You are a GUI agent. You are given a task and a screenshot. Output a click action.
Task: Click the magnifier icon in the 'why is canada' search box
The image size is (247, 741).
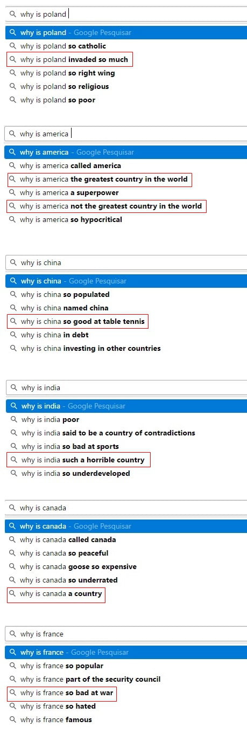pyautogui.click(x=12, y=508)
